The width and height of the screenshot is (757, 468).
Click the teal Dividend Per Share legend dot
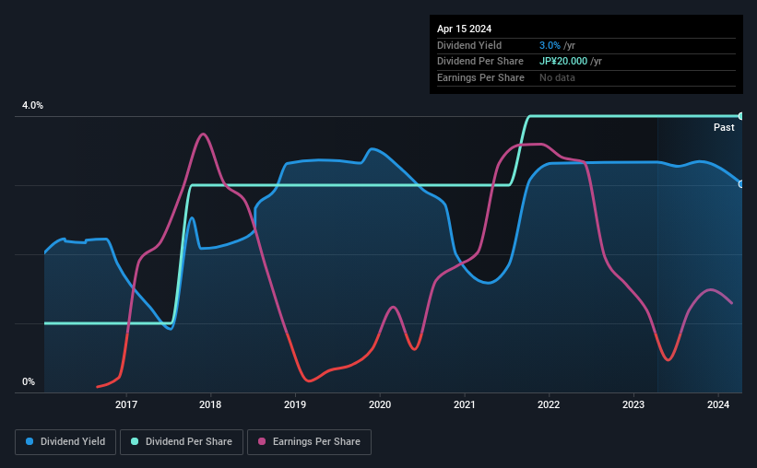coord(135,441)
